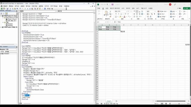Switch to Page Layout view in status bar
191x107 pixels.
tap(166, 104)
